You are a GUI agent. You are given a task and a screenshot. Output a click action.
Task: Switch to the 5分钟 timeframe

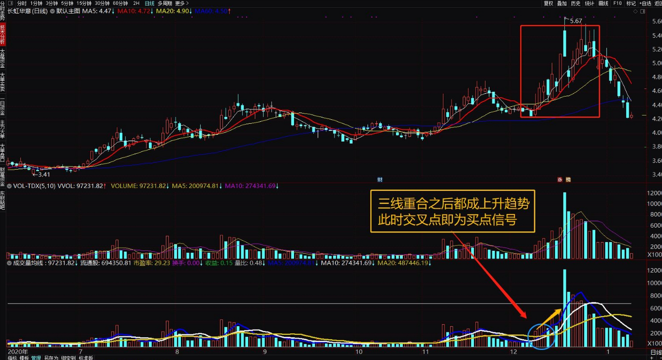(x=67, y=3)
